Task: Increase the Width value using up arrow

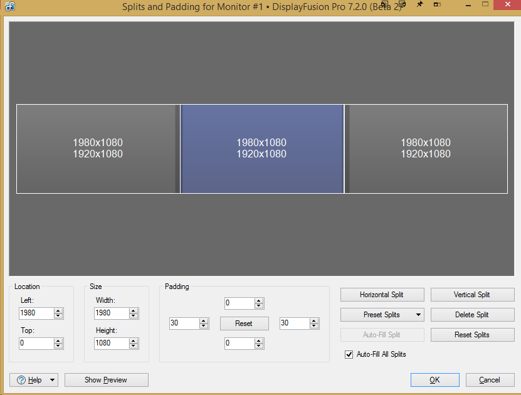Action: click(134, 310)
